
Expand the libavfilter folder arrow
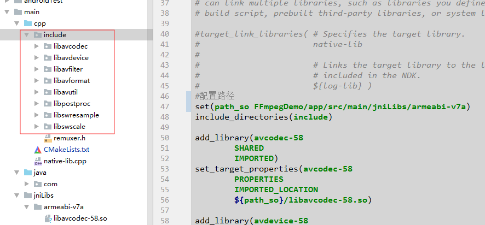point(37,69)
